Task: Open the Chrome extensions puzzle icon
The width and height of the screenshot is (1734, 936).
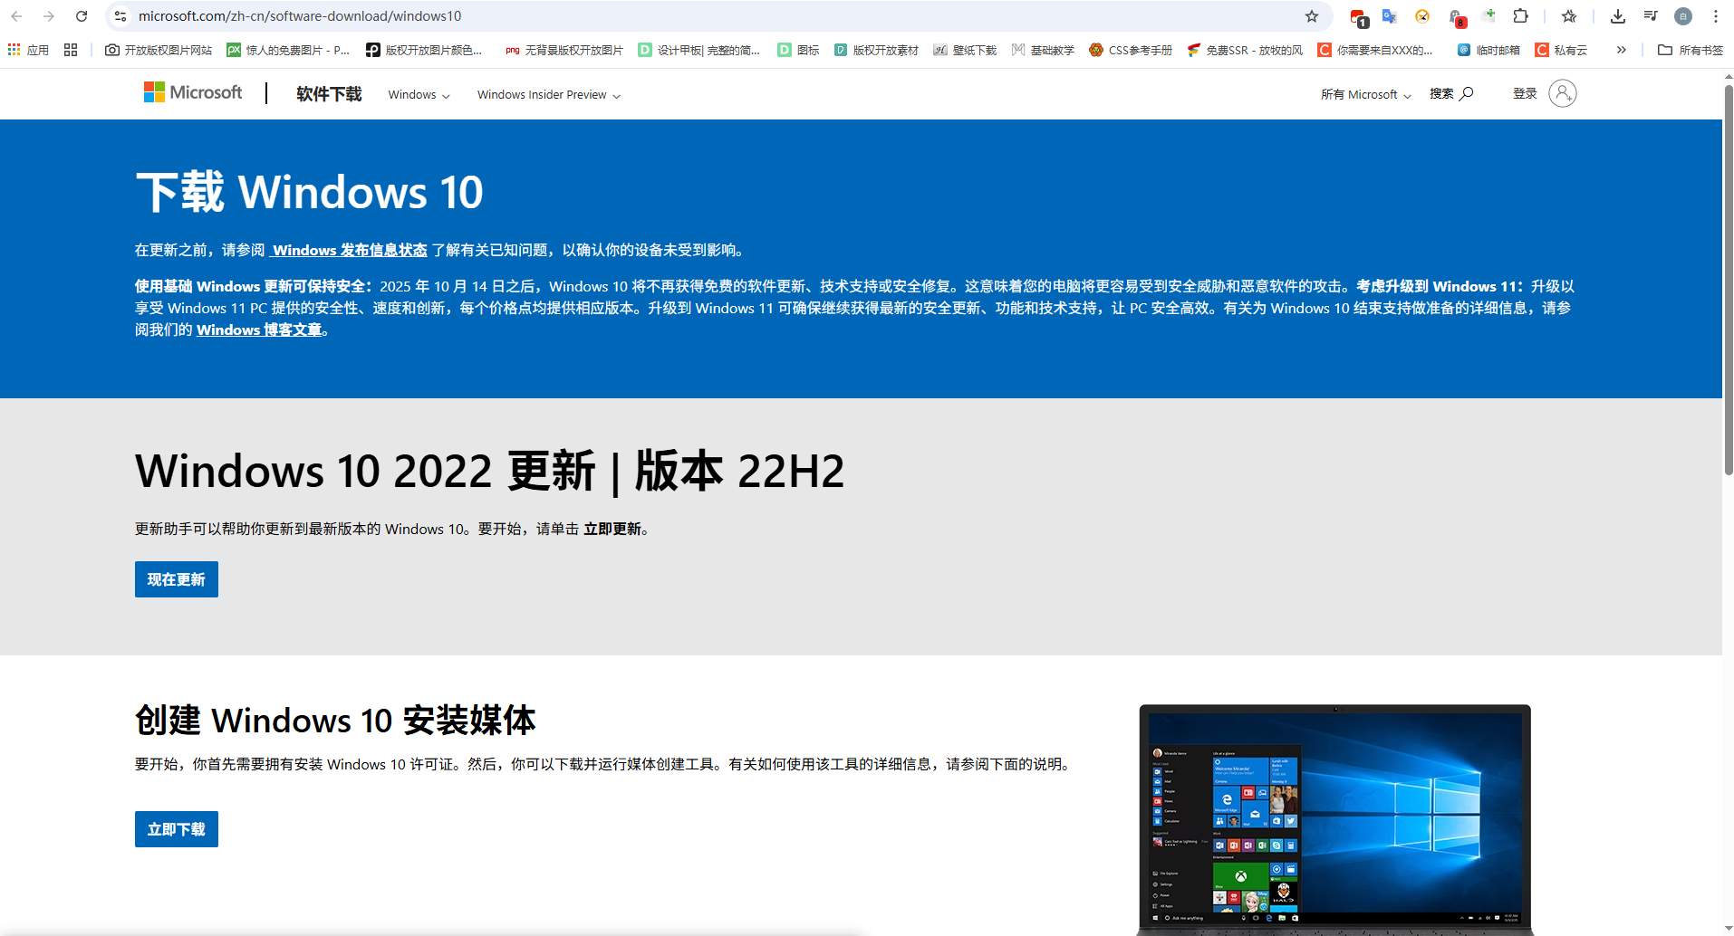Action: click(1521, 16)
